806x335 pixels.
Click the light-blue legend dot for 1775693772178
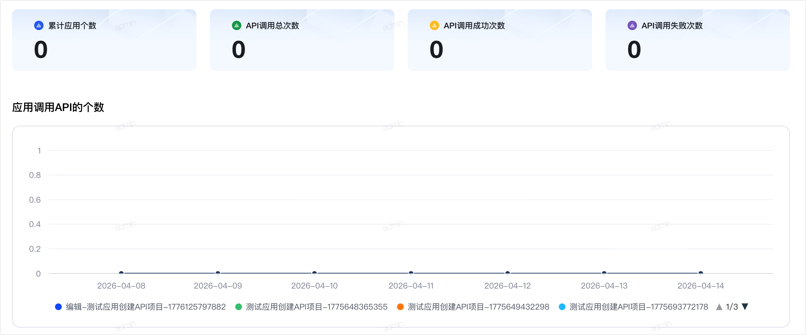562,307
